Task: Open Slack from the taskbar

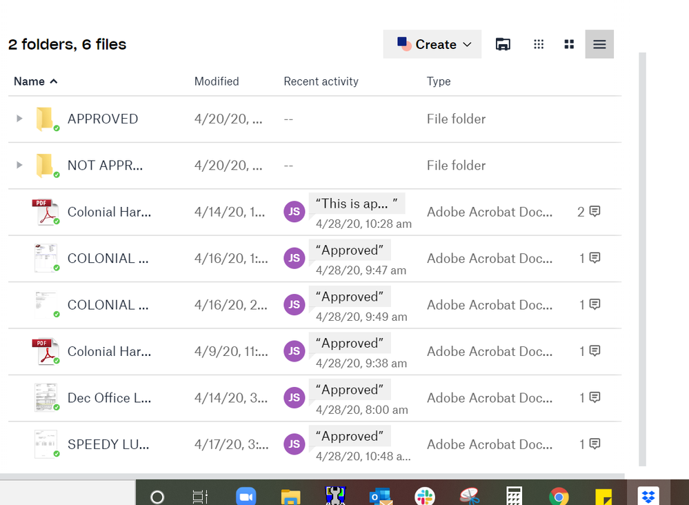Action: pyautogui.click(x=424, y=496)
